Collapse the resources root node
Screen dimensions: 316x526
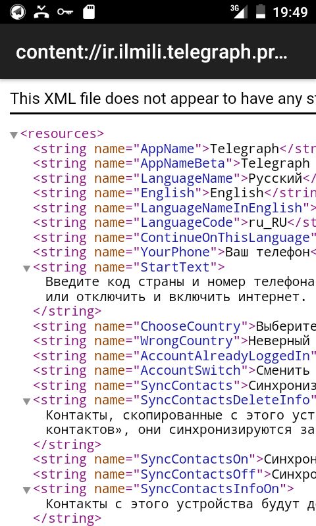click(x=14, y=135)
